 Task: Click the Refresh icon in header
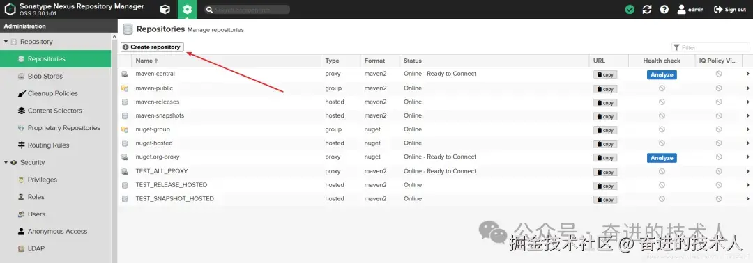click(647, 10)
